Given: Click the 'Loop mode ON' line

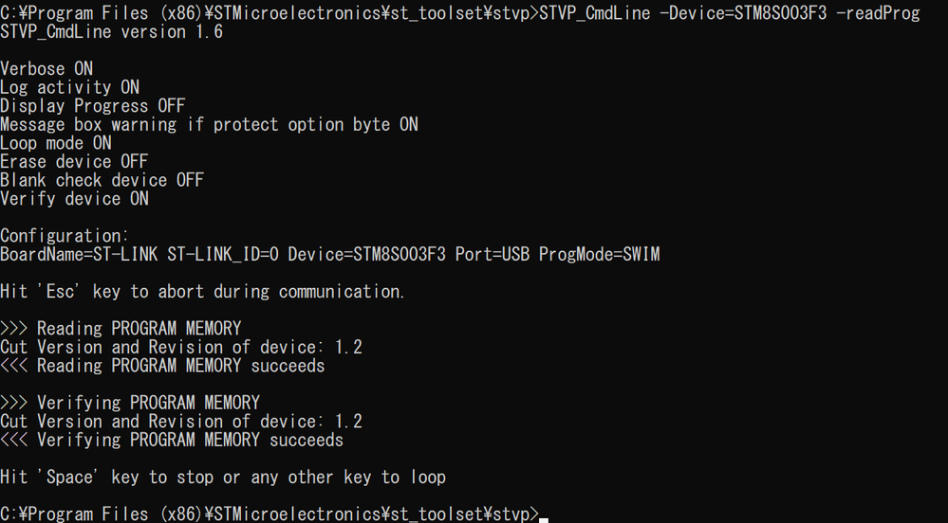Looking at the screenshot, I should (56, 143).
